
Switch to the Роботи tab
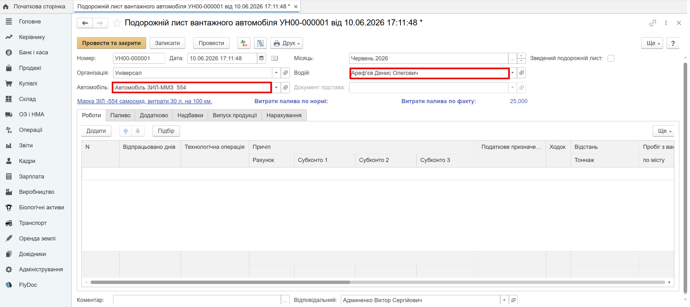click(x=91, y=116)
